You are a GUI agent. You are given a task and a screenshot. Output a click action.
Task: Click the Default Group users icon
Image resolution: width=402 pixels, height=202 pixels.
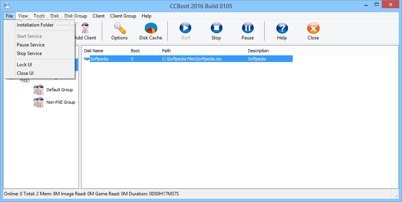[39, 90]
